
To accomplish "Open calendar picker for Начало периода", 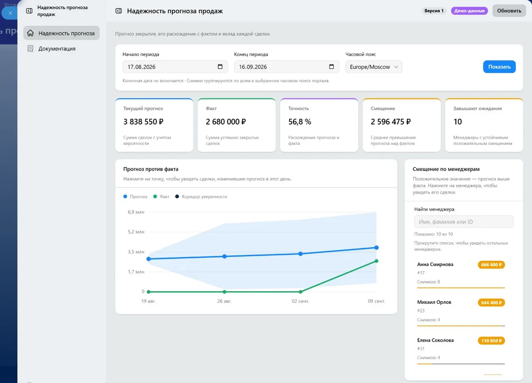I will (x=220, y=67).
